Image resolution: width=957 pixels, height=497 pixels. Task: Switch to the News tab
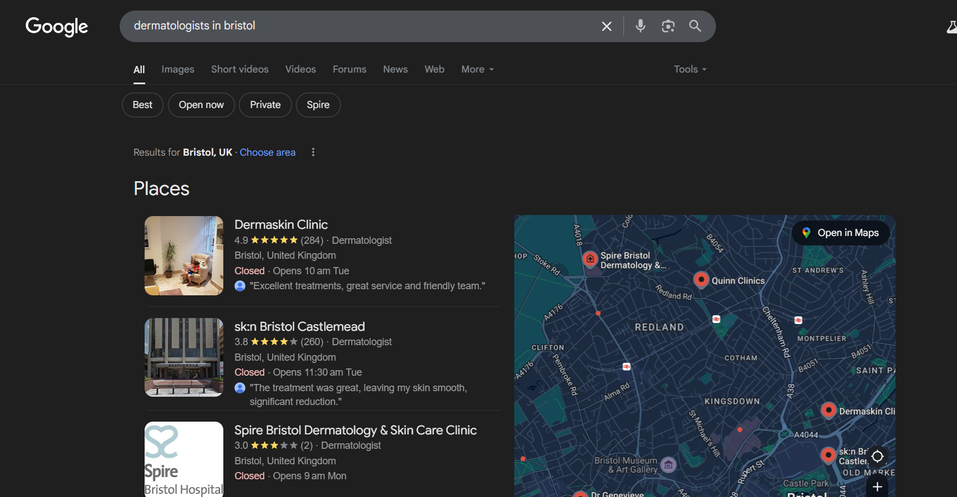pyautogui.click(x=396, y=69)
